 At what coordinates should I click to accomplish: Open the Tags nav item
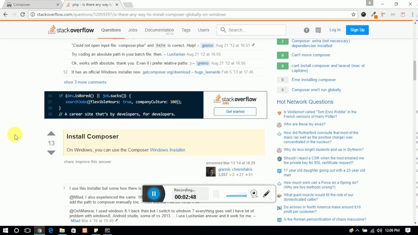tap(186, 30)
